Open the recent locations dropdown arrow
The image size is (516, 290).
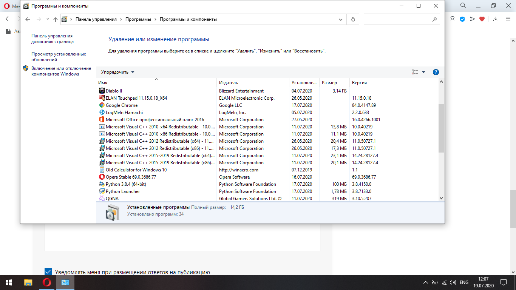click(48, 19)
